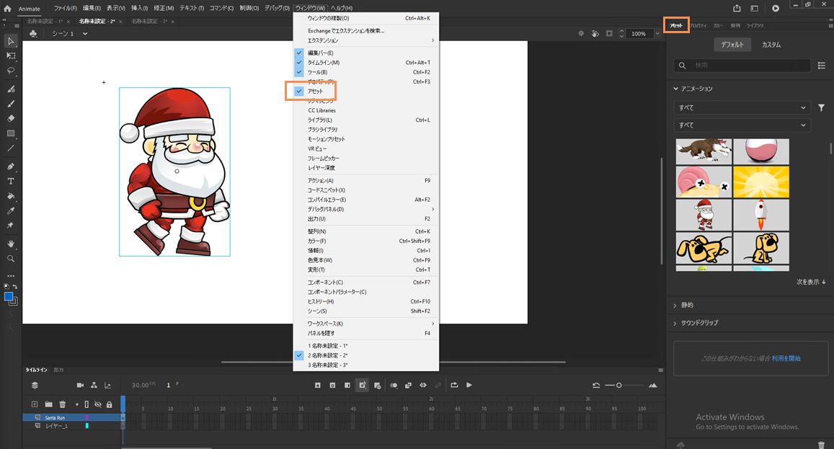Viewport: 834px width, 449px height.
Task: Select the Fluid Brush tool
Action: click(11, 89)
